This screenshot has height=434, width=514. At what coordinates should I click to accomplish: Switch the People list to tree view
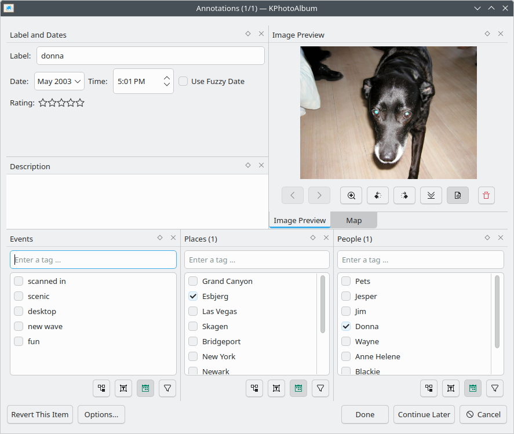(429, 388)
